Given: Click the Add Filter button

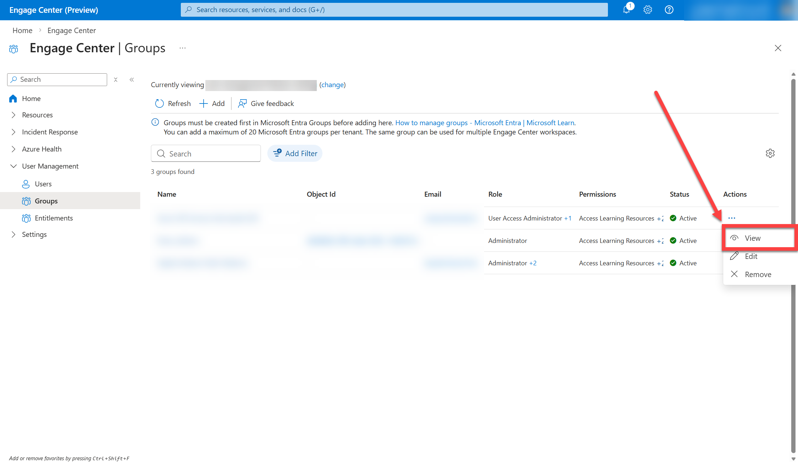Looking at the screenshot, I should pyautogui.click(x=295, y=153).
